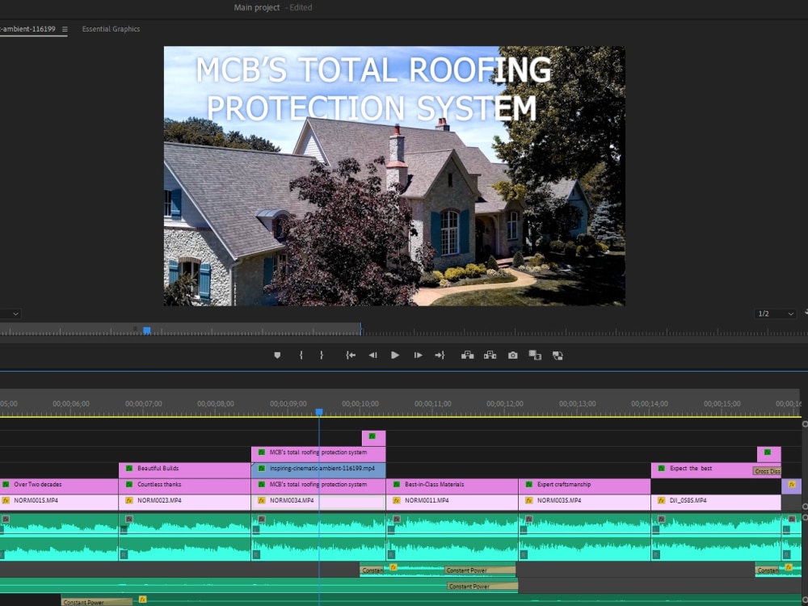Click the fx badge on Best-in-Class Materials clip
The image size is (808, 606).
(396, 484)
